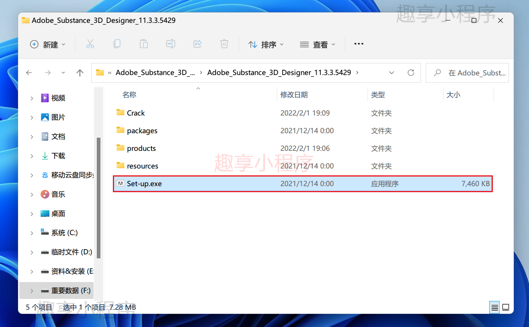The image size is (529, 327).
Task: Click the packages folder icon
Action: 120,130
